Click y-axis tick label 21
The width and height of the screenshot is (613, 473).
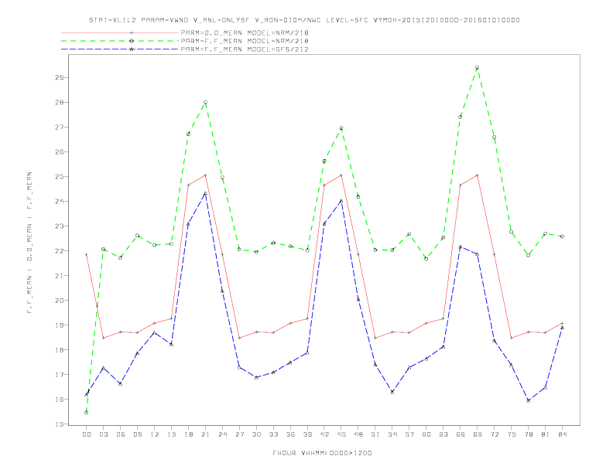pos(59,275)
